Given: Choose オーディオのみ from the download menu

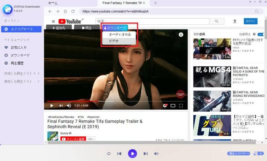Looking at the screenshot, I should coord(120,35).
